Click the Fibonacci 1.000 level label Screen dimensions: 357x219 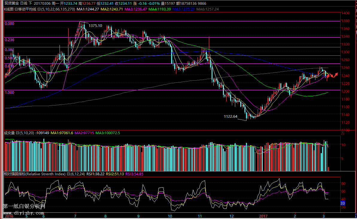[10, 93]
